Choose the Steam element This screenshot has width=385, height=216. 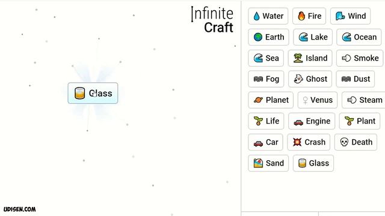pos(363,100)
